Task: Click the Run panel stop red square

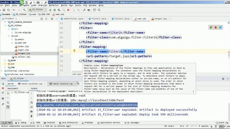Action: click(x=3, y=89)
